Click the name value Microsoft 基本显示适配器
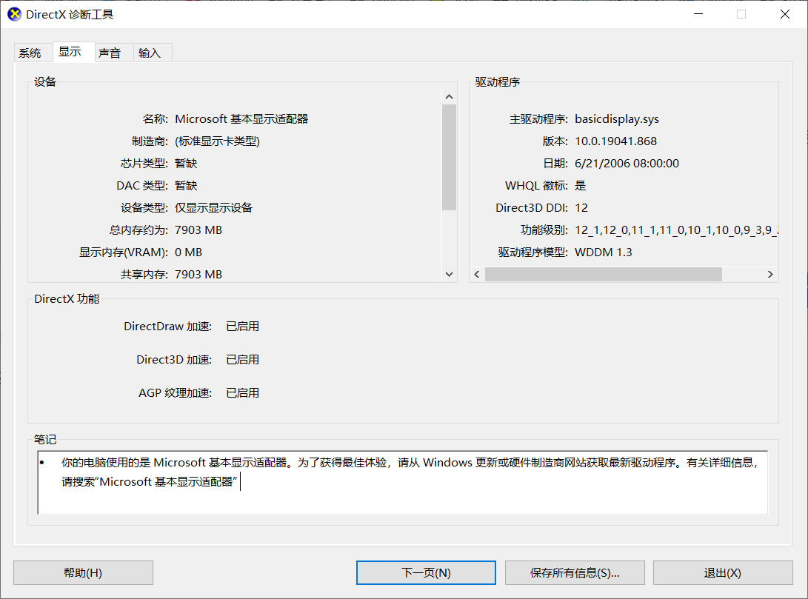The width and height of the screenshot is (808, 599). (x=241, y=119)
